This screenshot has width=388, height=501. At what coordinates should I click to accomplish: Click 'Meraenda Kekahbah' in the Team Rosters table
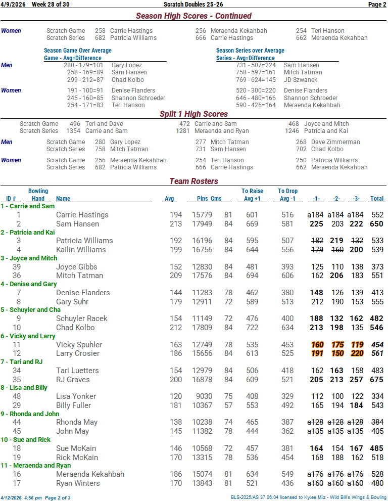pos(90,474)
